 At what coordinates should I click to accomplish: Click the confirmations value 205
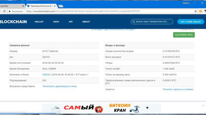[x=44, y=80]
